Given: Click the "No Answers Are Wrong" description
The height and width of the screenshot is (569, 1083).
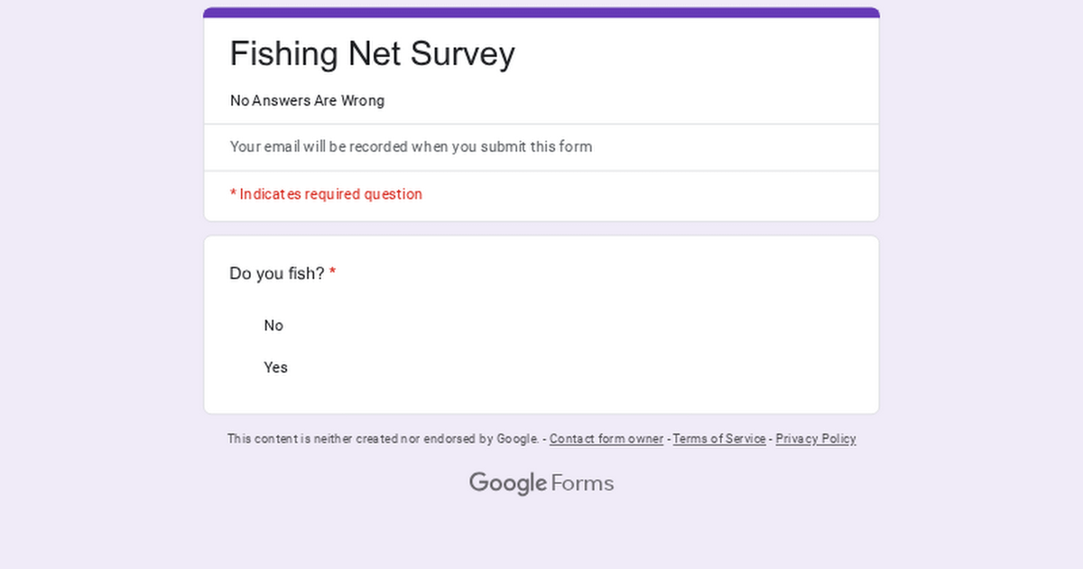Looking at the screenshot, I should (x=307, y=101).
